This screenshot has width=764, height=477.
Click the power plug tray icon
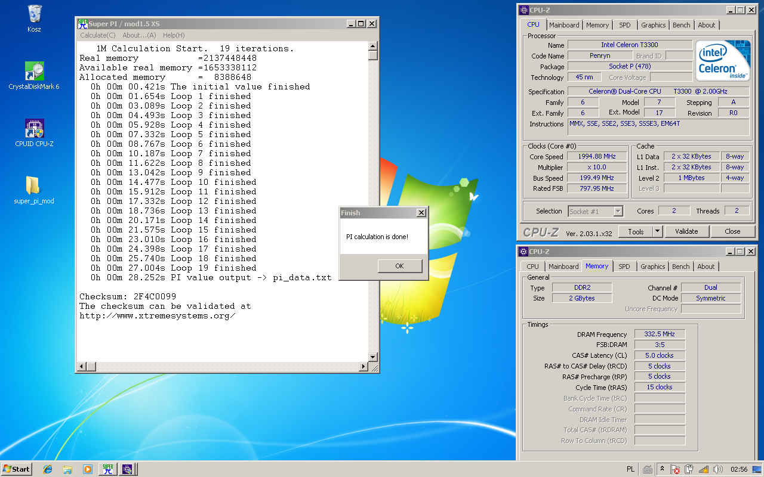(689, 469)
